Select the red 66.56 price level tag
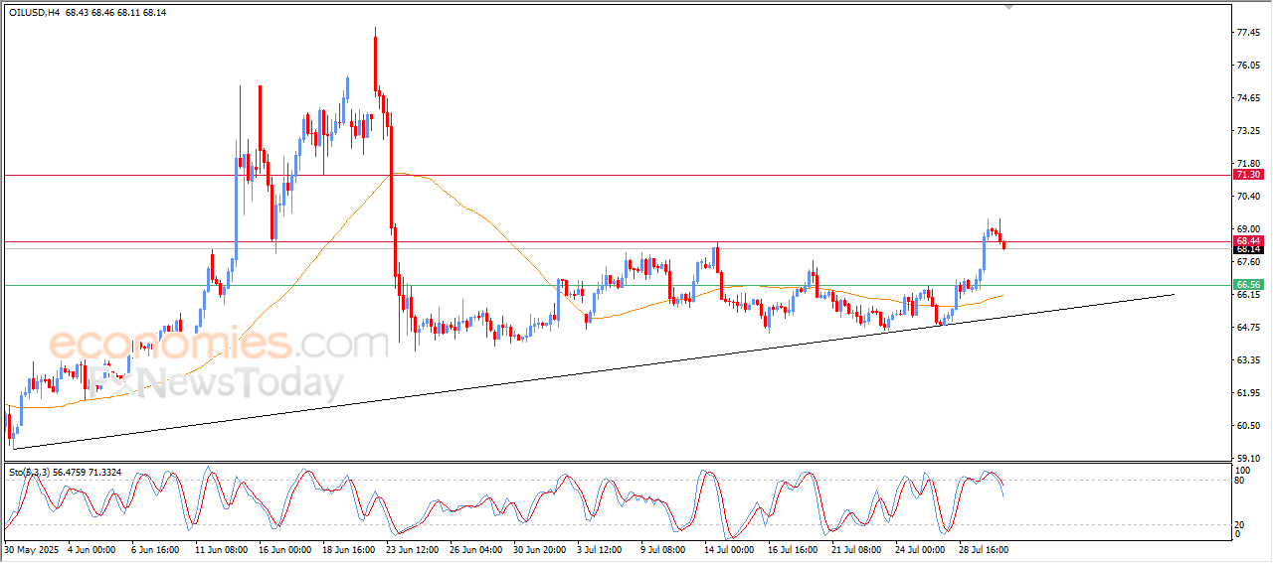Screen dimensions: 1273x563 tap(1247, 285)
